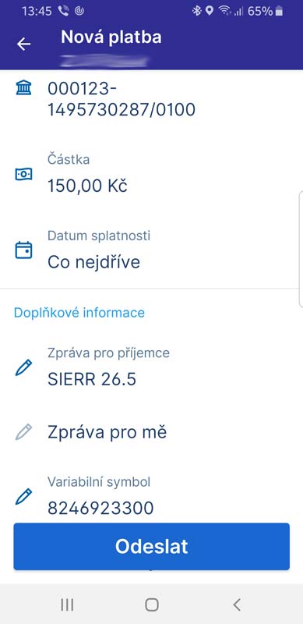Tap the battery indicator in status bar
Image resolution: width=303 pixels, height=624 pixels.
coord(279,11)
